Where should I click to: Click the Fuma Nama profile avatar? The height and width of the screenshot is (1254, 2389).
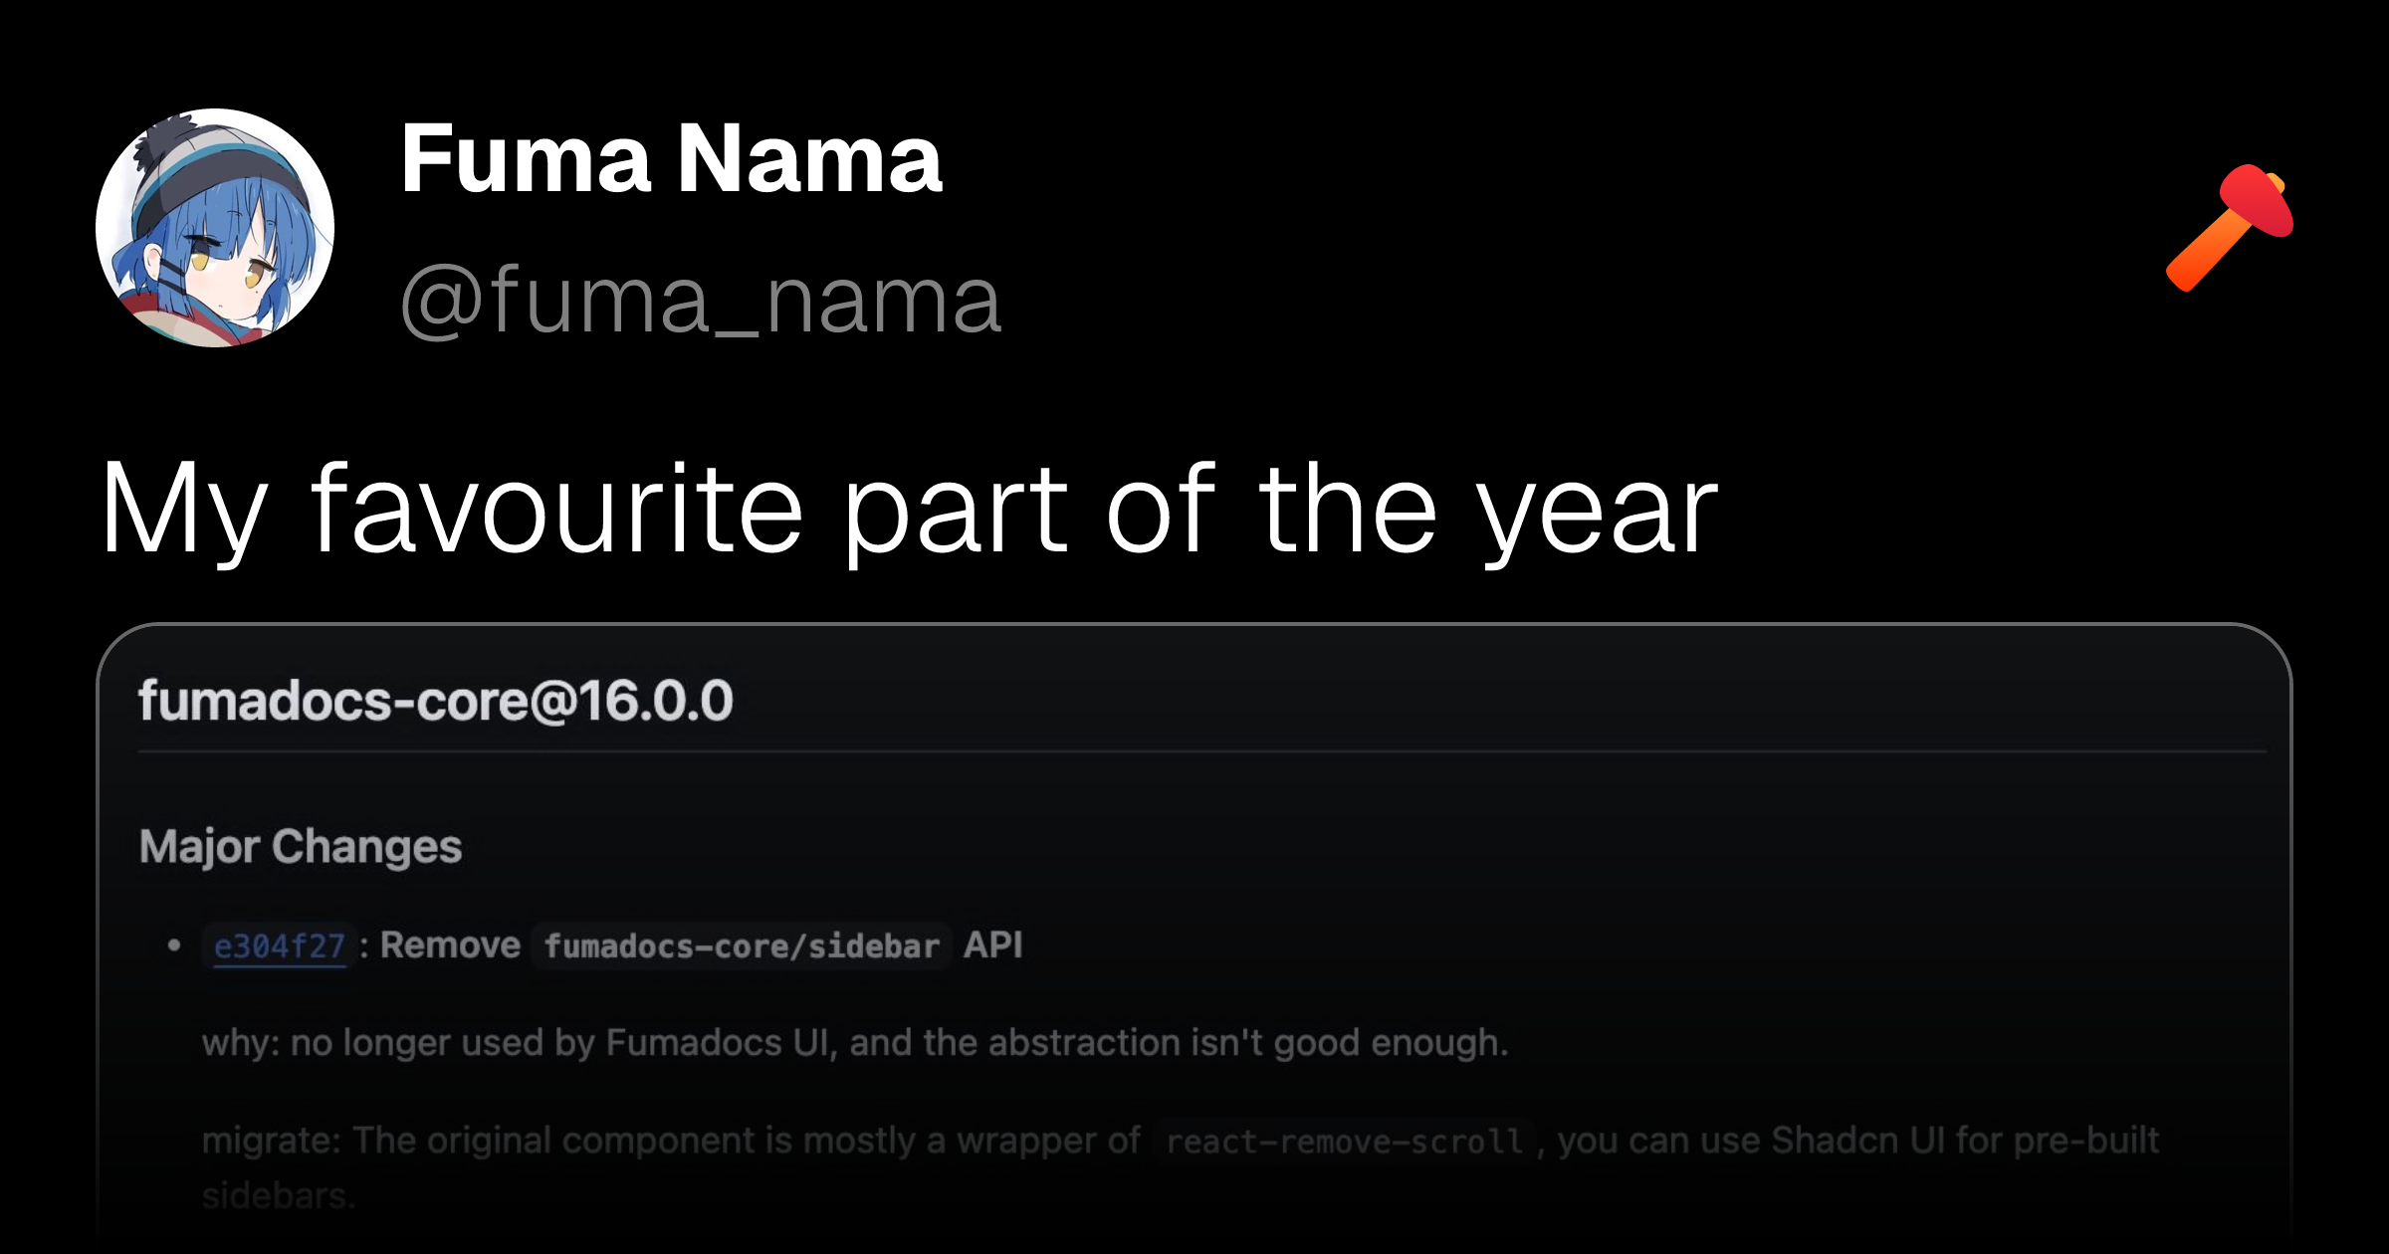(215, 228)
